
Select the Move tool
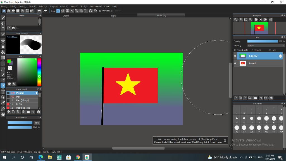coord(3,40)
